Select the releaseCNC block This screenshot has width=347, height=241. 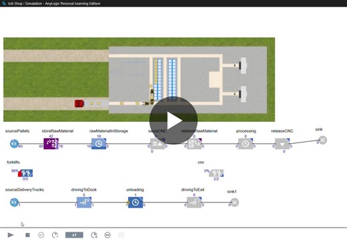[x=282, y=144]
